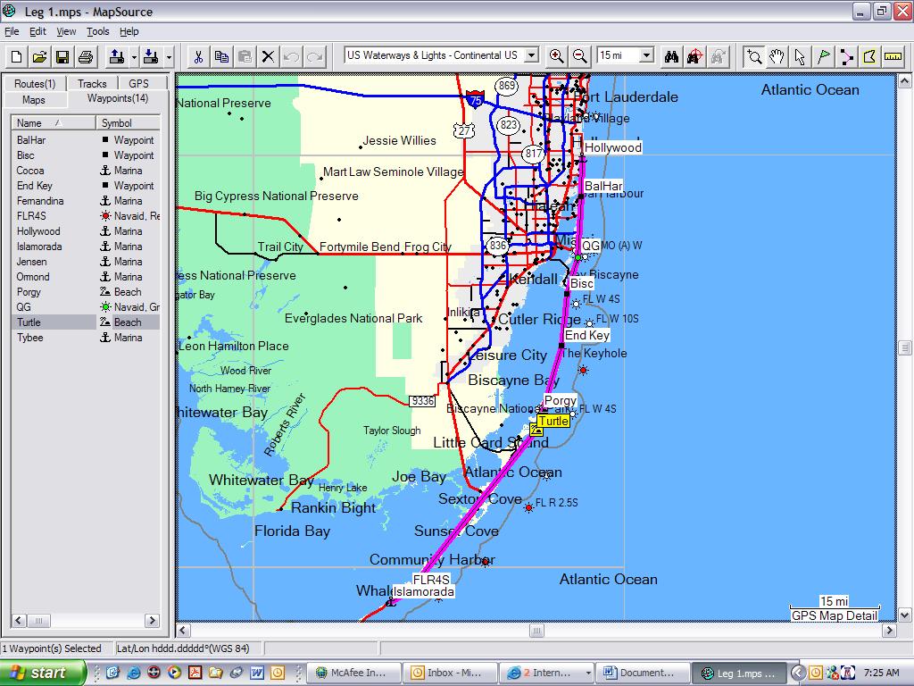Click the Hollywood waypoint label on the map

point(612,147)
